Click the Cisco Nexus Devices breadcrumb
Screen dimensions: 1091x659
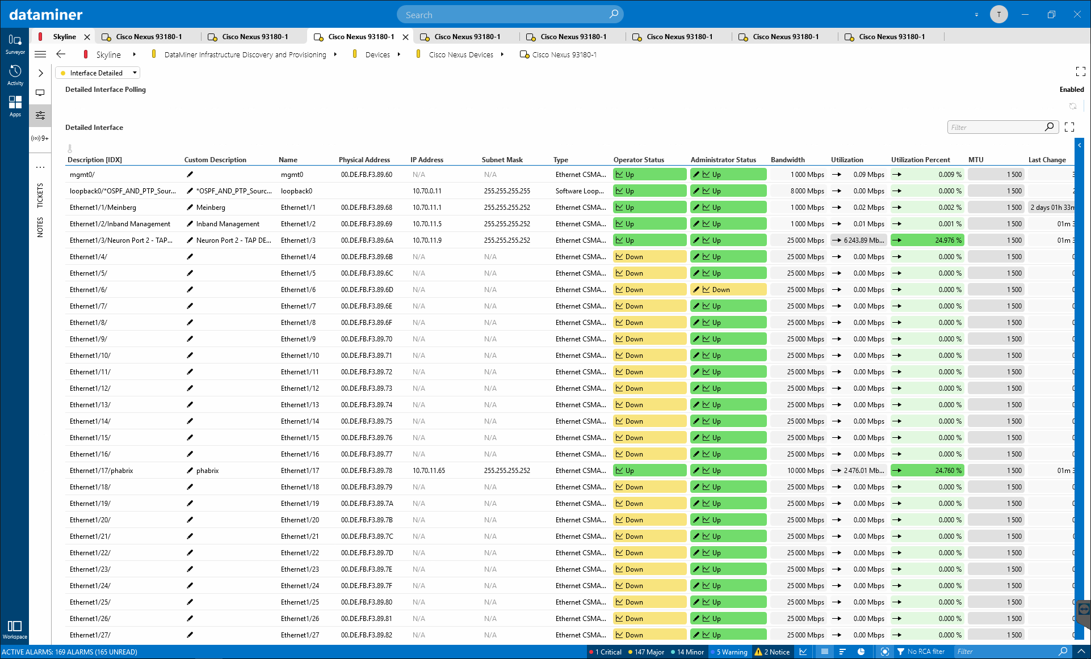[461, 54]
